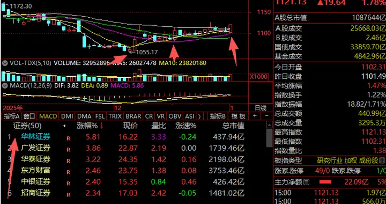
Task: Switch to the 指标B tab
Action: pyautogui.click(x=218, y=116)
